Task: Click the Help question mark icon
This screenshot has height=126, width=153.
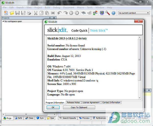Action: click(x=113, y=13)
